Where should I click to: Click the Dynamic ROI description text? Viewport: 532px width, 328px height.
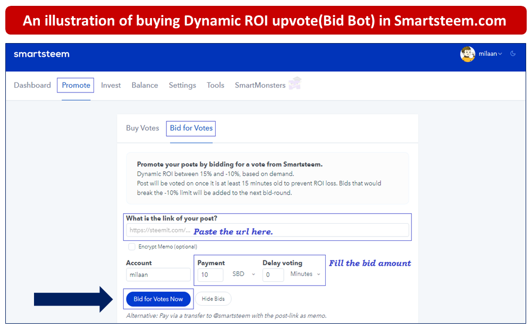click(x=215, y=174)
